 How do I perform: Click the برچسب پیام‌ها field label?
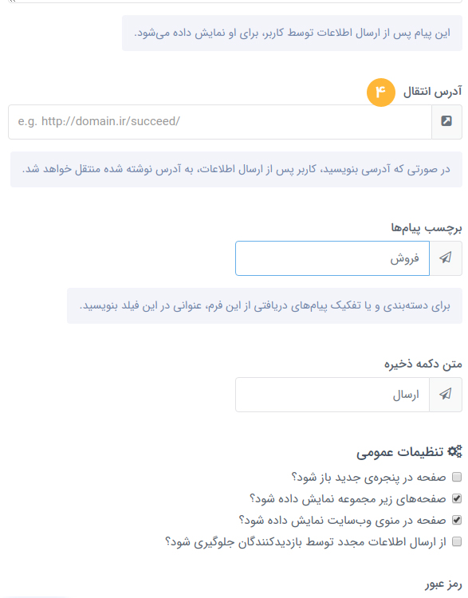[x=426, y=228]
